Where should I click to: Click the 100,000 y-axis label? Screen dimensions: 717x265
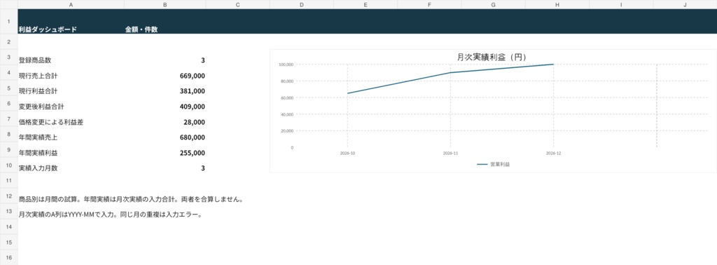(x=286, y=64)
